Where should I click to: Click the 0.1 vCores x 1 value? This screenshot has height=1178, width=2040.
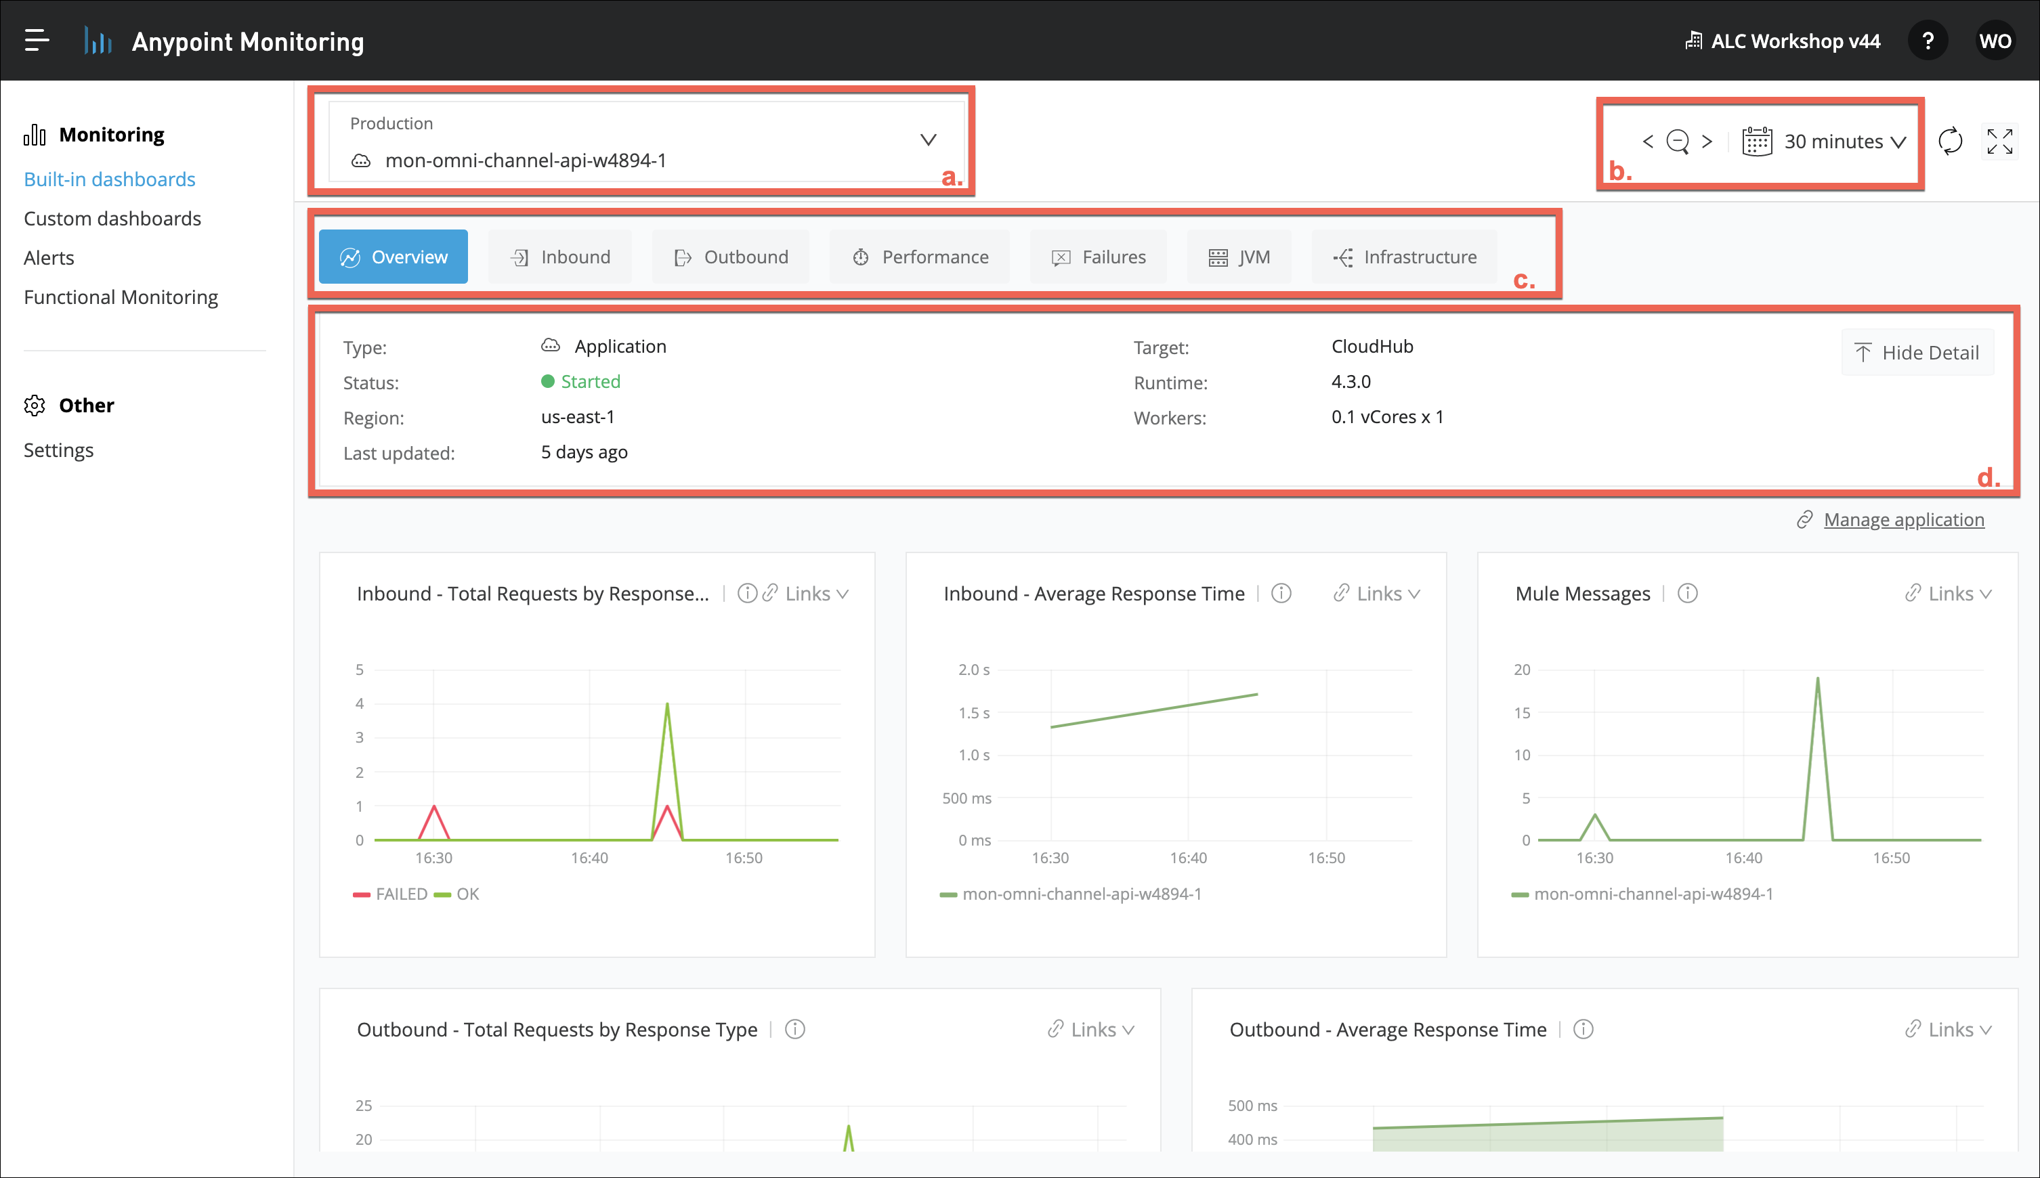click(x=1388, y=416)
